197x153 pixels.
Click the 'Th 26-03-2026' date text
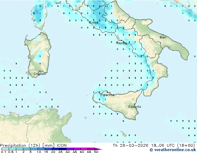pos(131,146)
